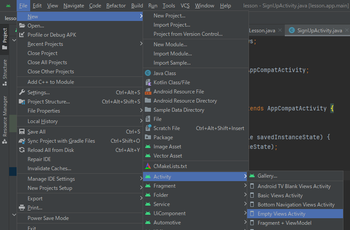Click the Scratch File icon
Screen dimensions: 350x230
[148, 128]
